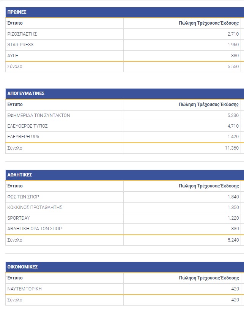The width and height of the screenshot is (244, 312).
Task: Select the ΡΙΖΟΣΠΑΣΤΗΣ row name
Action: (x=22, y=34)
